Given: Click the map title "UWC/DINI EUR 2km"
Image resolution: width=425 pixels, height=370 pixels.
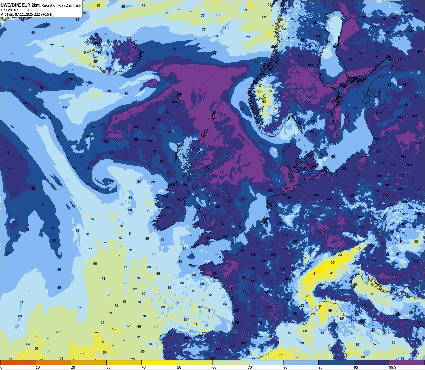Looking at the screenshot, I should pos(20,5).
